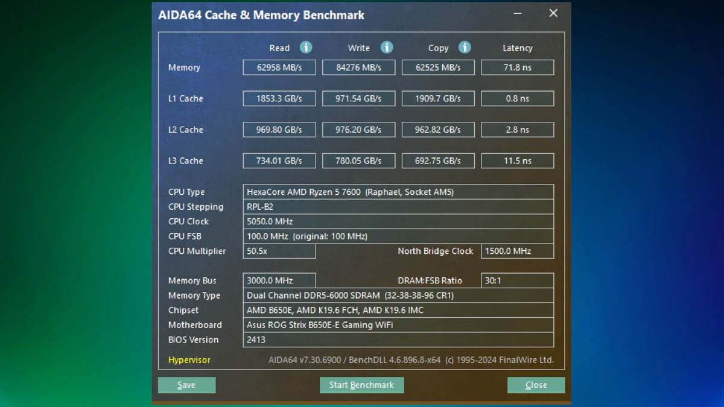
Task: Click the Memory row label
Action: 184,68
